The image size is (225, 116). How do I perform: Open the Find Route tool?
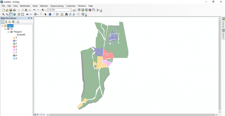pyautogui.click(x=70, y=14)
